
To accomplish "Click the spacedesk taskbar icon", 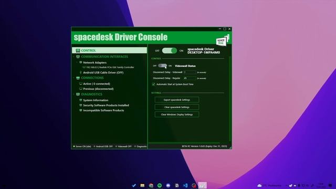I will pos(202,185).
